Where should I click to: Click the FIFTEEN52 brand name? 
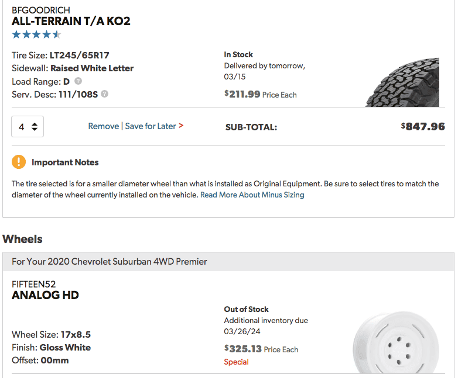tap(33, 284)
